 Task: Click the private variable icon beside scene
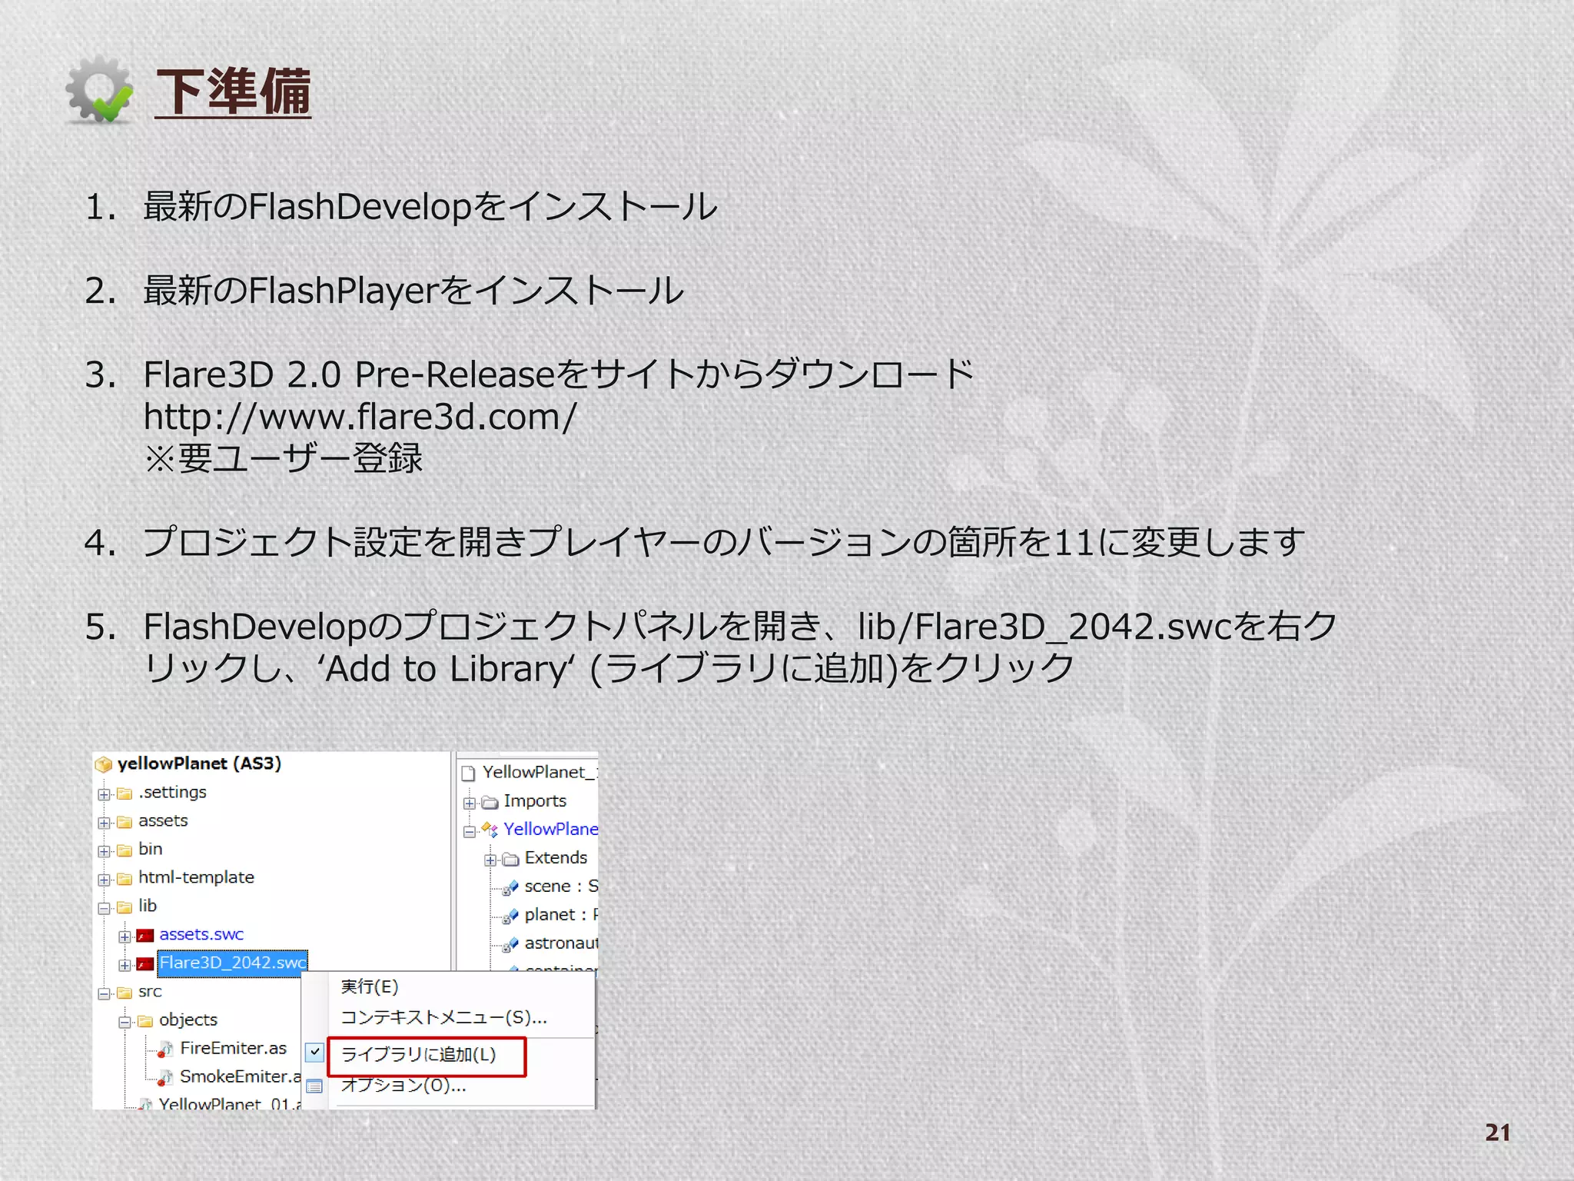click(x=510, y=888)
